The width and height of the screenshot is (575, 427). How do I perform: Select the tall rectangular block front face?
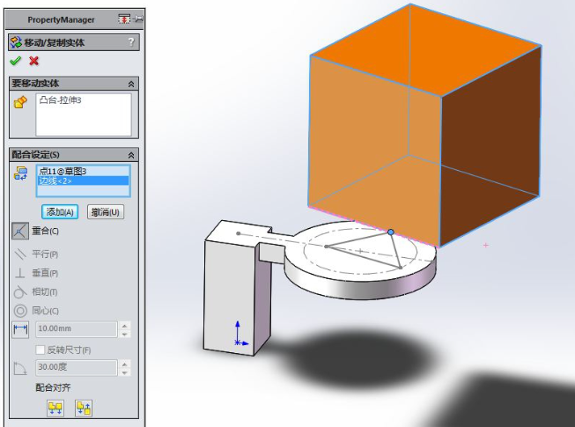[x=228, y=297]
